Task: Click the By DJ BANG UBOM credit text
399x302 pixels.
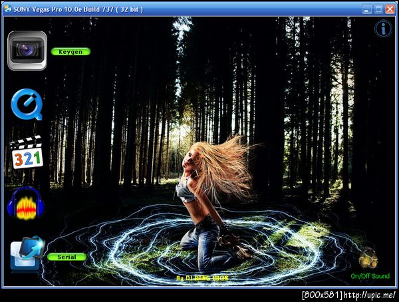Action: (202, 278)
